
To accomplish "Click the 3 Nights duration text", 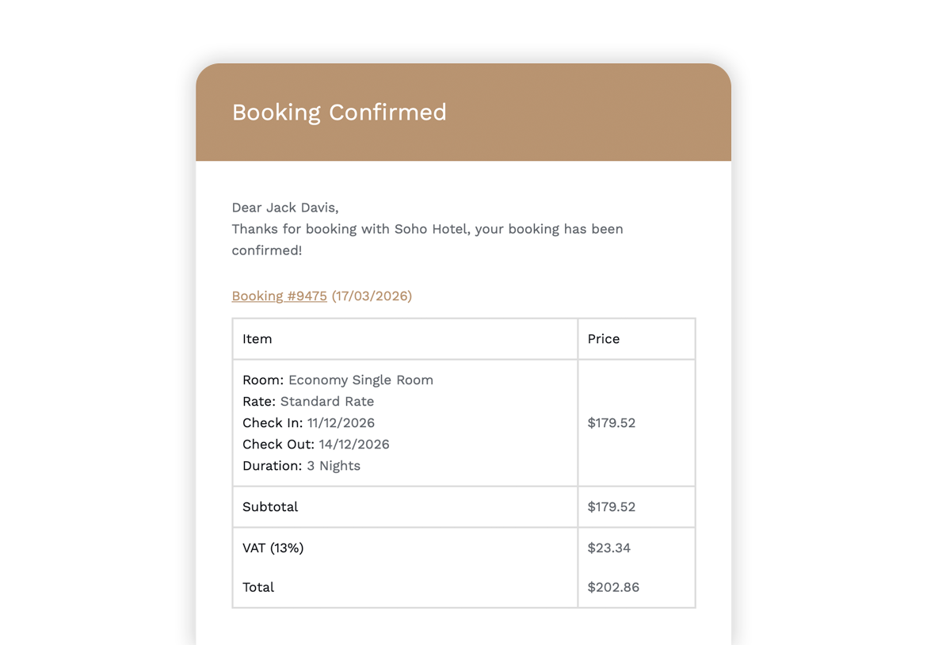I will [x=333, y=465].
